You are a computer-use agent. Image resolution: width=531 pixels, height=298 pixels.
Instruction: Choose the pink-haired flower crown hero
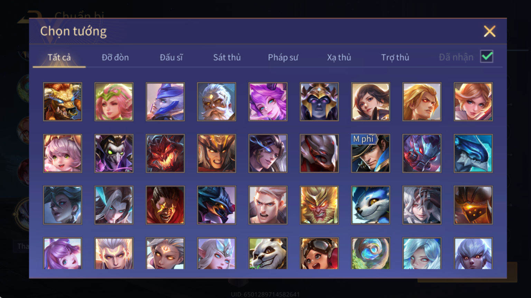tap(114, 102)
